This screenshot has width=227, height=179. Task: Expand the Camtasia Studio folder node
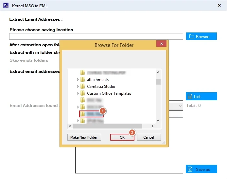(78, 87)
